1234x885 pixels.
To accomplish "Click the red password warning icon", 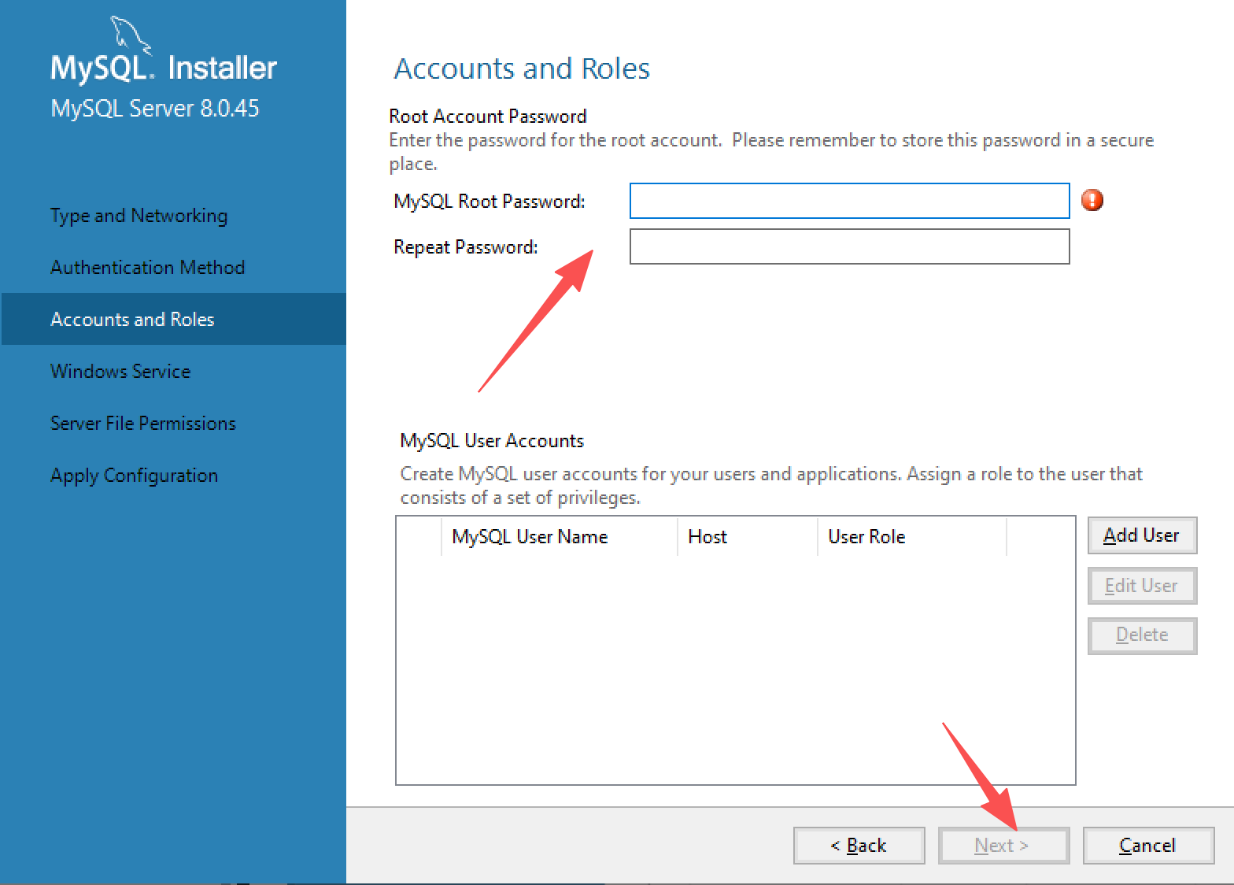I will click(x=1092, y=200).
